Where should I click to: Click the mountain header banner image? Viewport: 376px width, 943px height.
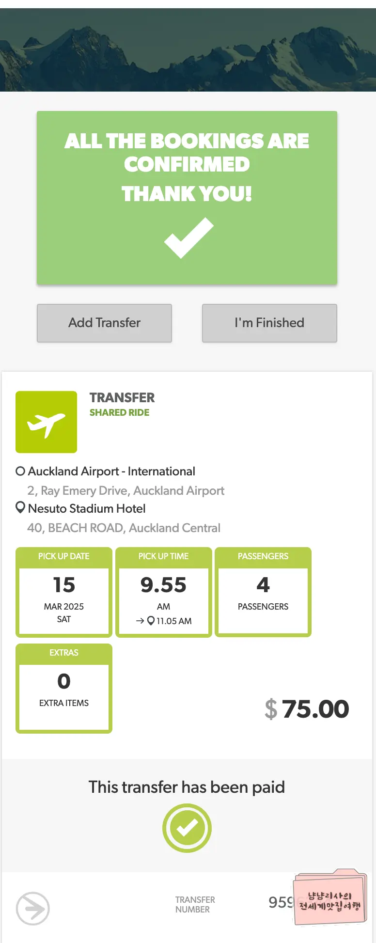(x=188, y=50)
